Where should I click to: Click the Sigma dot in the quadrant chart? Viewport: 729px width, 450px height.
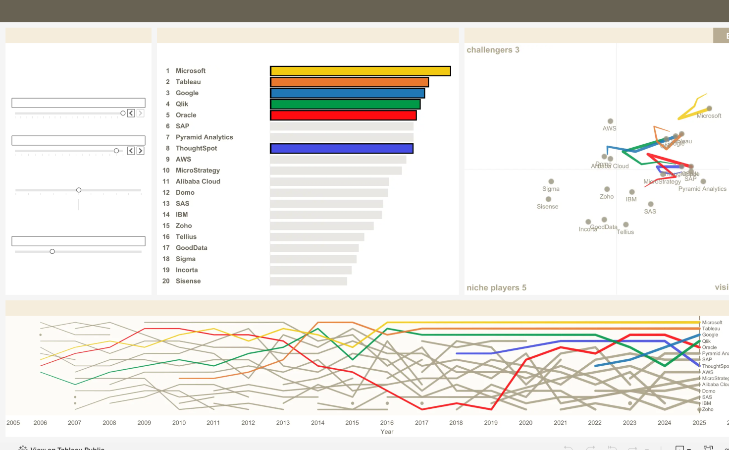pos(551,181)
